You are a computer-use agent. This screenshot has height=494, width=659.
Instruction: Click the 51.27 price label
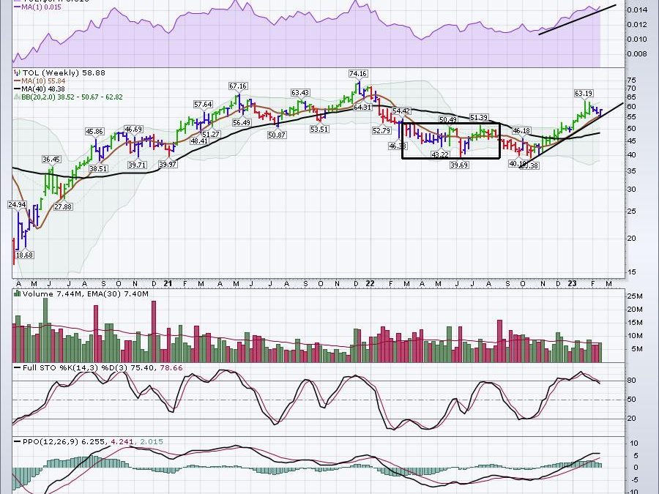[211, 135]
